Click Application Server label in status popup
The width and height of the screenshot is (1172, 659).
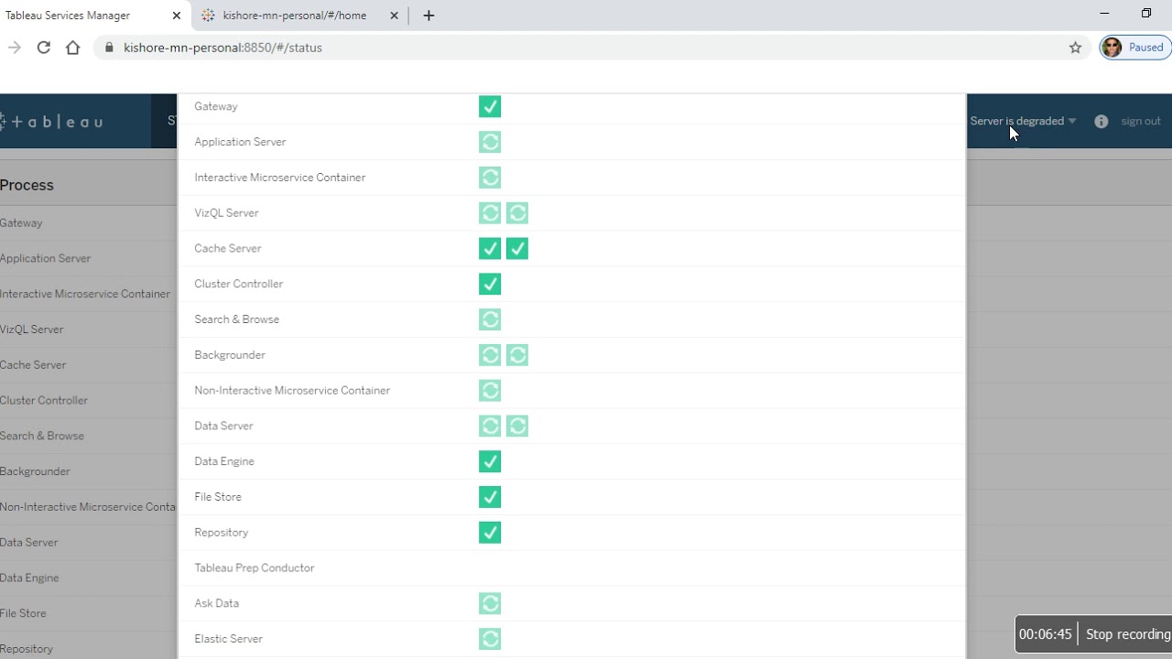pyautogui.click(x=240, y=142)
